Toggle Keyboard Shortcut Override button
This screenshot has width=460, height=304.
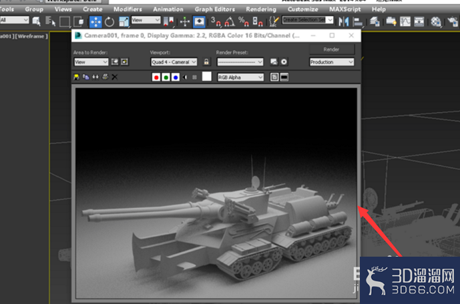199,21
